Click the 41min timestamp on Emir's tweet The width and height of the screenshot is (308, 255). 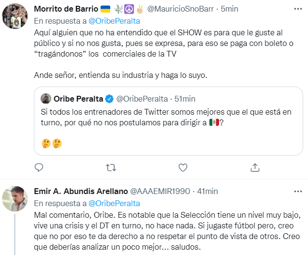click(208, 191)
